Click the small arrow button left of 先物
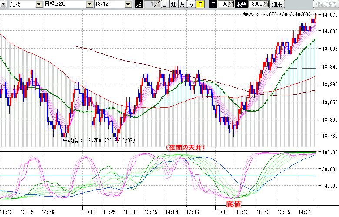The height and width of the screenshot is (217, 339). 4,4
